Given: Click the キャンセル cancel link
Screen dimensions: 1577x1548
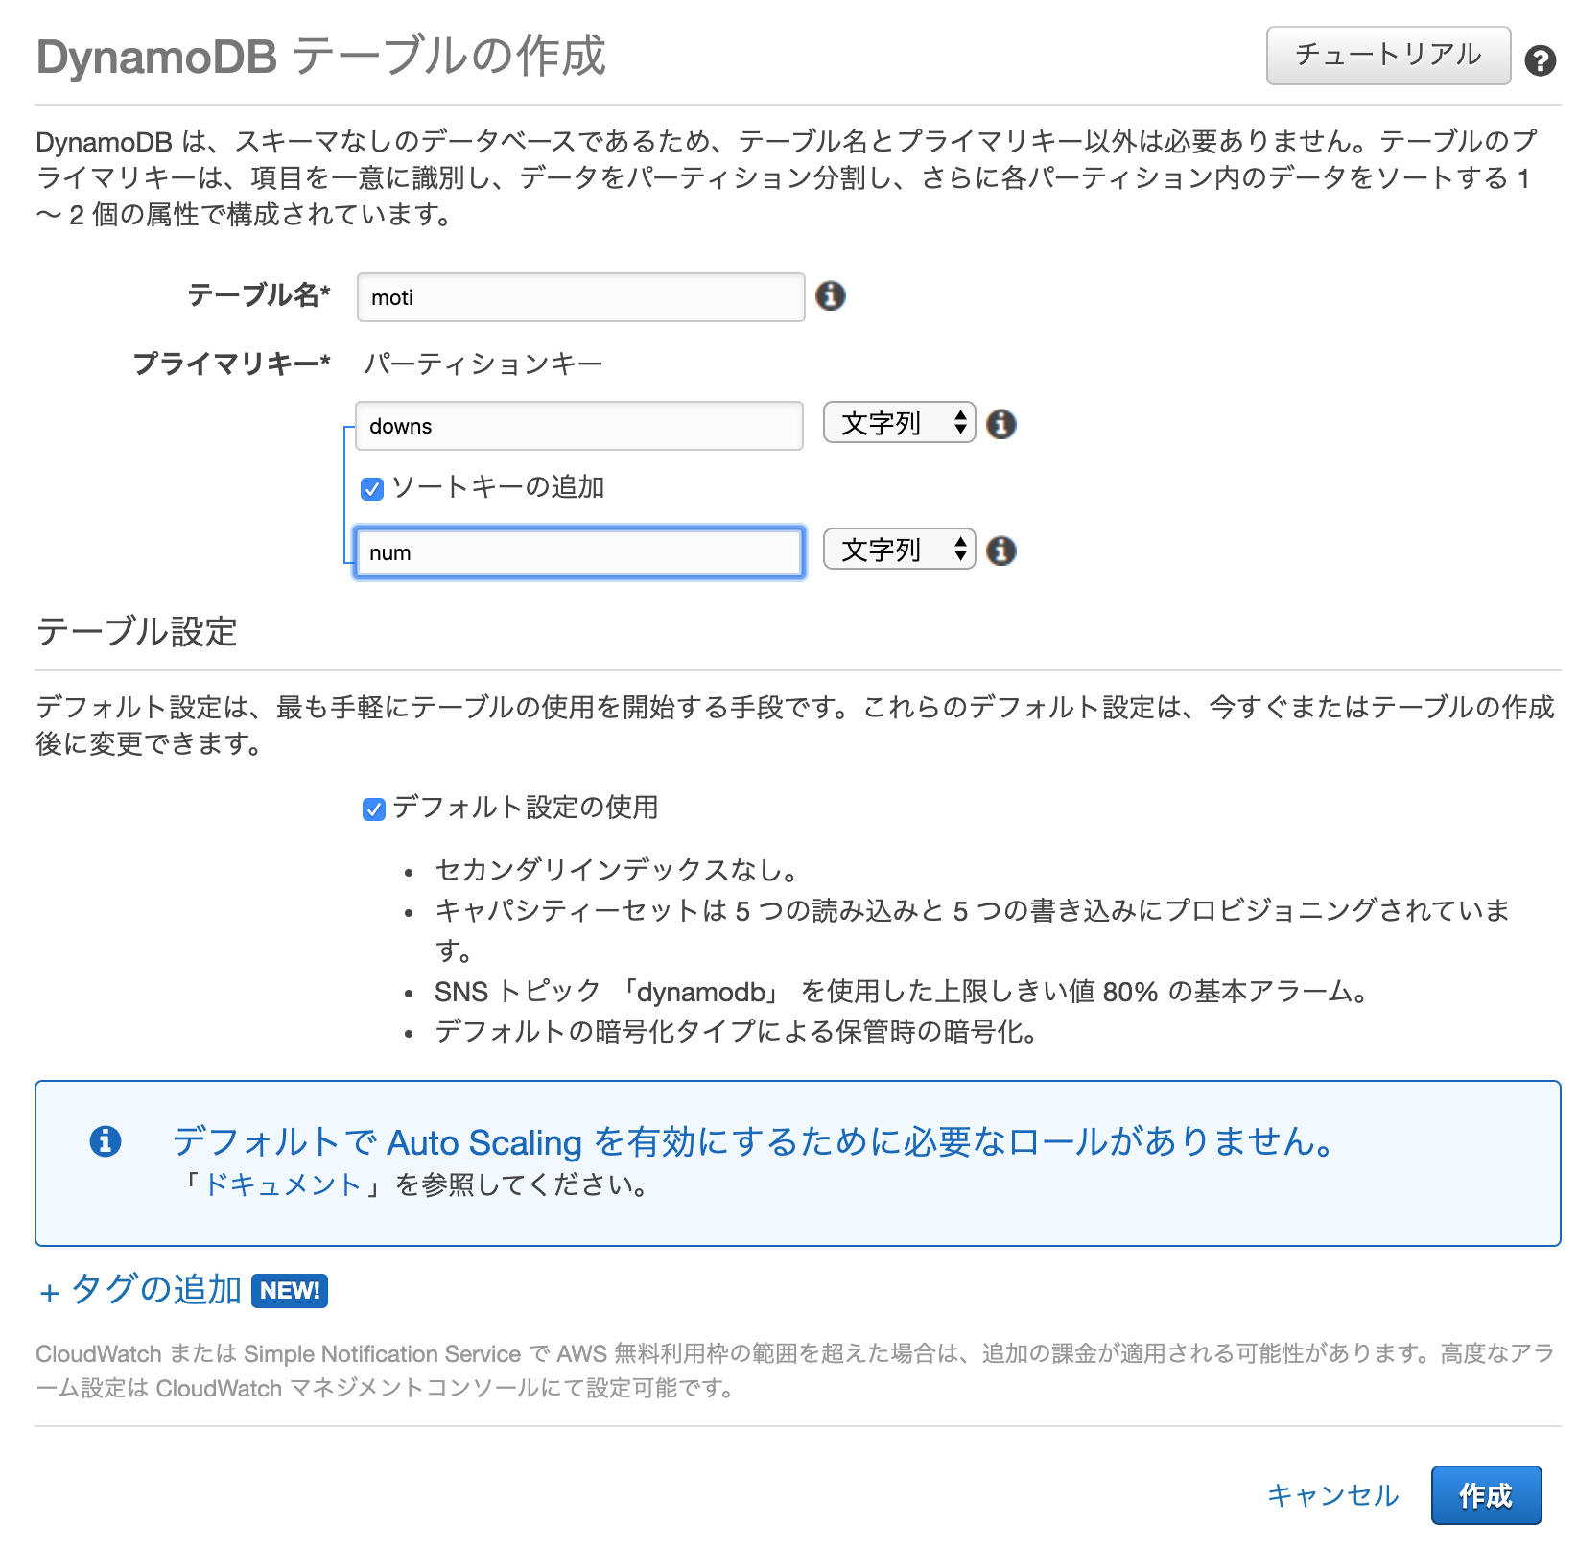Looking at the screenshot, I should pos(1332,1495).
